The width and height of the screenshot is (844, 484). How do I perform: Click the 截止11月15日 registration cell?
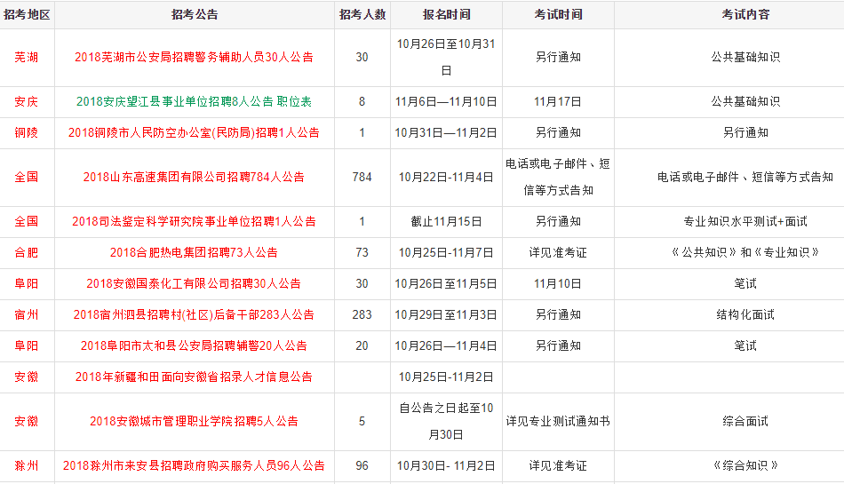[446, 221]
